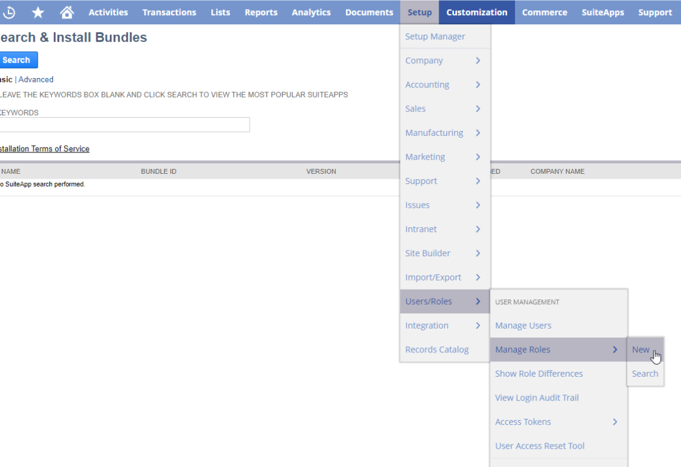
Task: Open the Lists menu
Action: (221, 12)
